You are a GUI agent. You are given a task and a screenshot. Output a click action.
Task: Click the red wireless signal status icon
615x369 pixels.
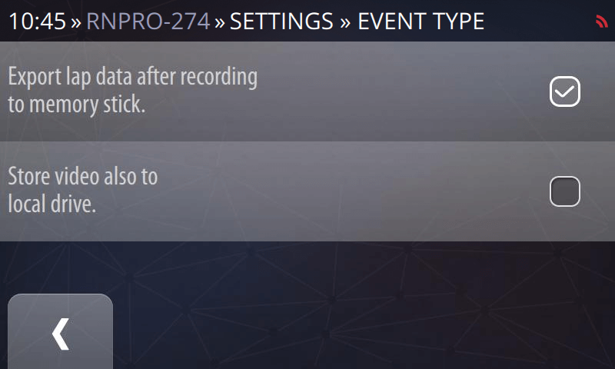pyautogui.click(x=601, y=22)
